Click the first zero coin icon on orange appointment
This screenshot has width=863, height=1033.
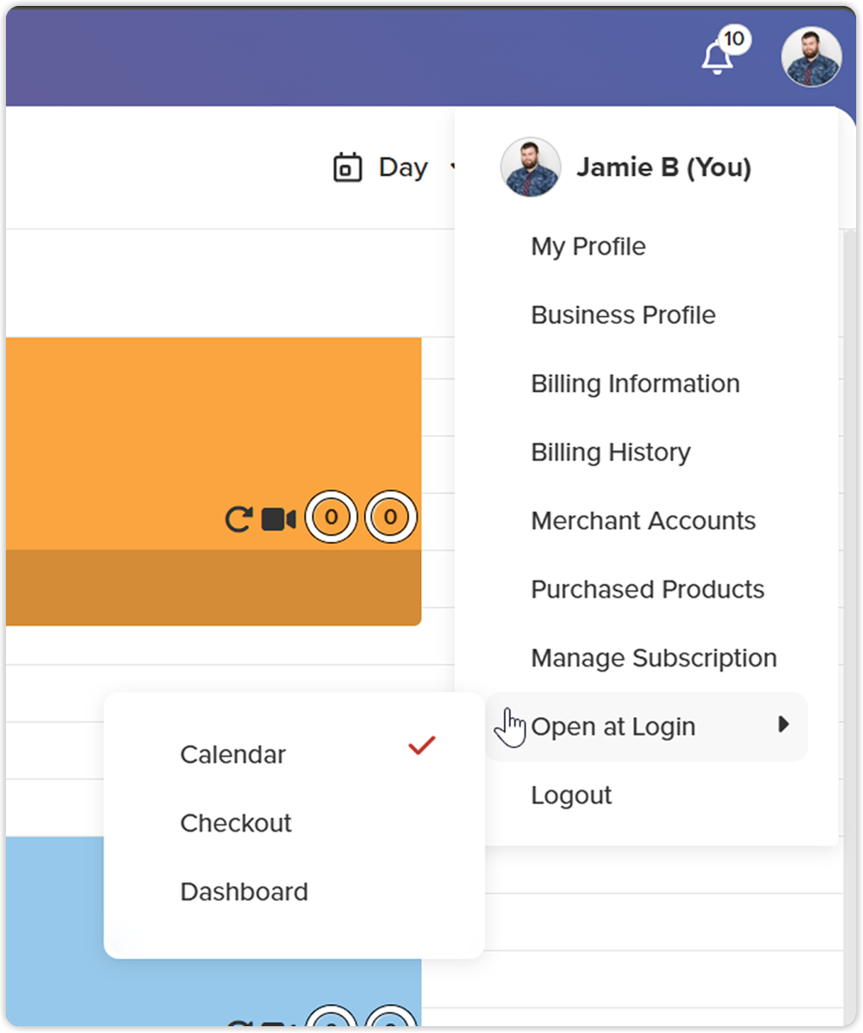[332, 516]
